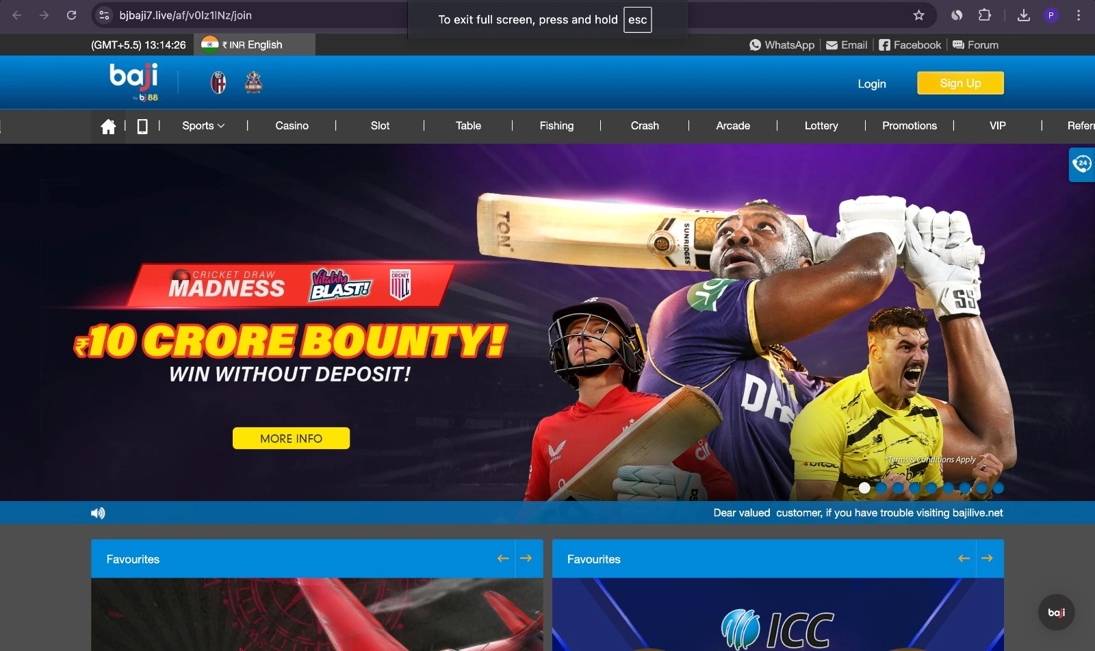Open the mobile app download icon
Viewport: 1095px width, 651px height.
pyautogui.click(x=142, y=126)
